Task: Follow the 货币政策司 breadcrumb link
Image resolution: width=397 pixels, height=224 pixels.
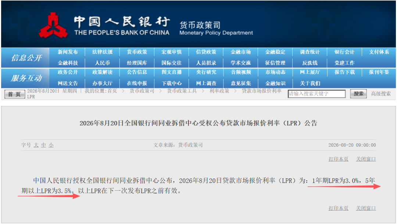Action: pyautogui.click(x=142, y=91)
